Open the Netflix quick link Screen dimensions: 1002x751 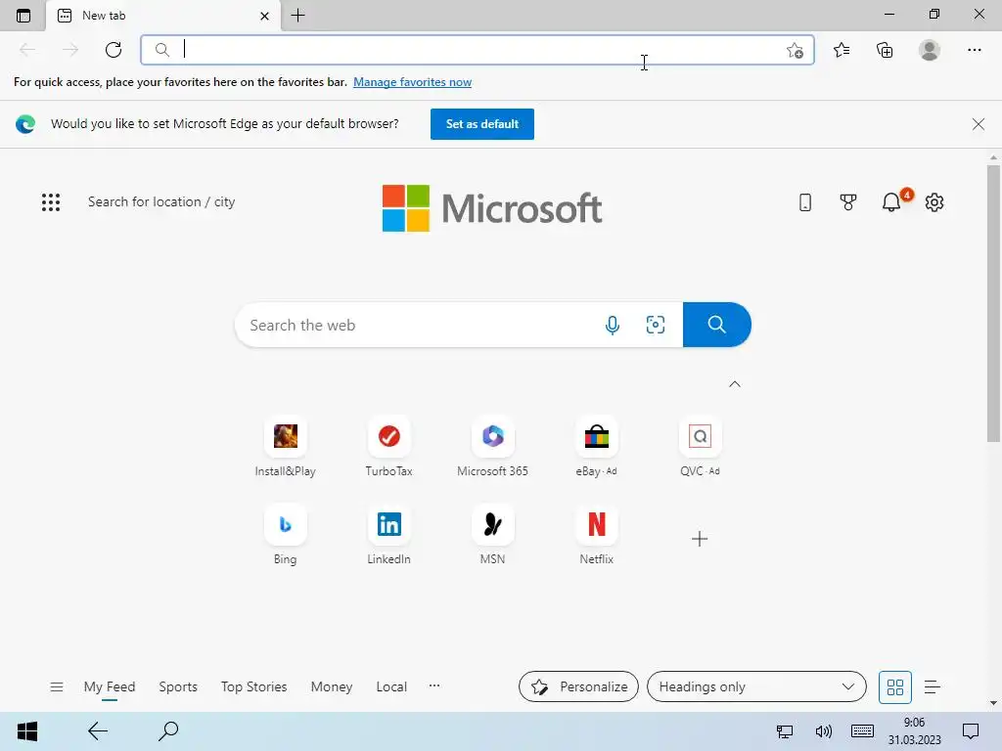tap(596, 535)
